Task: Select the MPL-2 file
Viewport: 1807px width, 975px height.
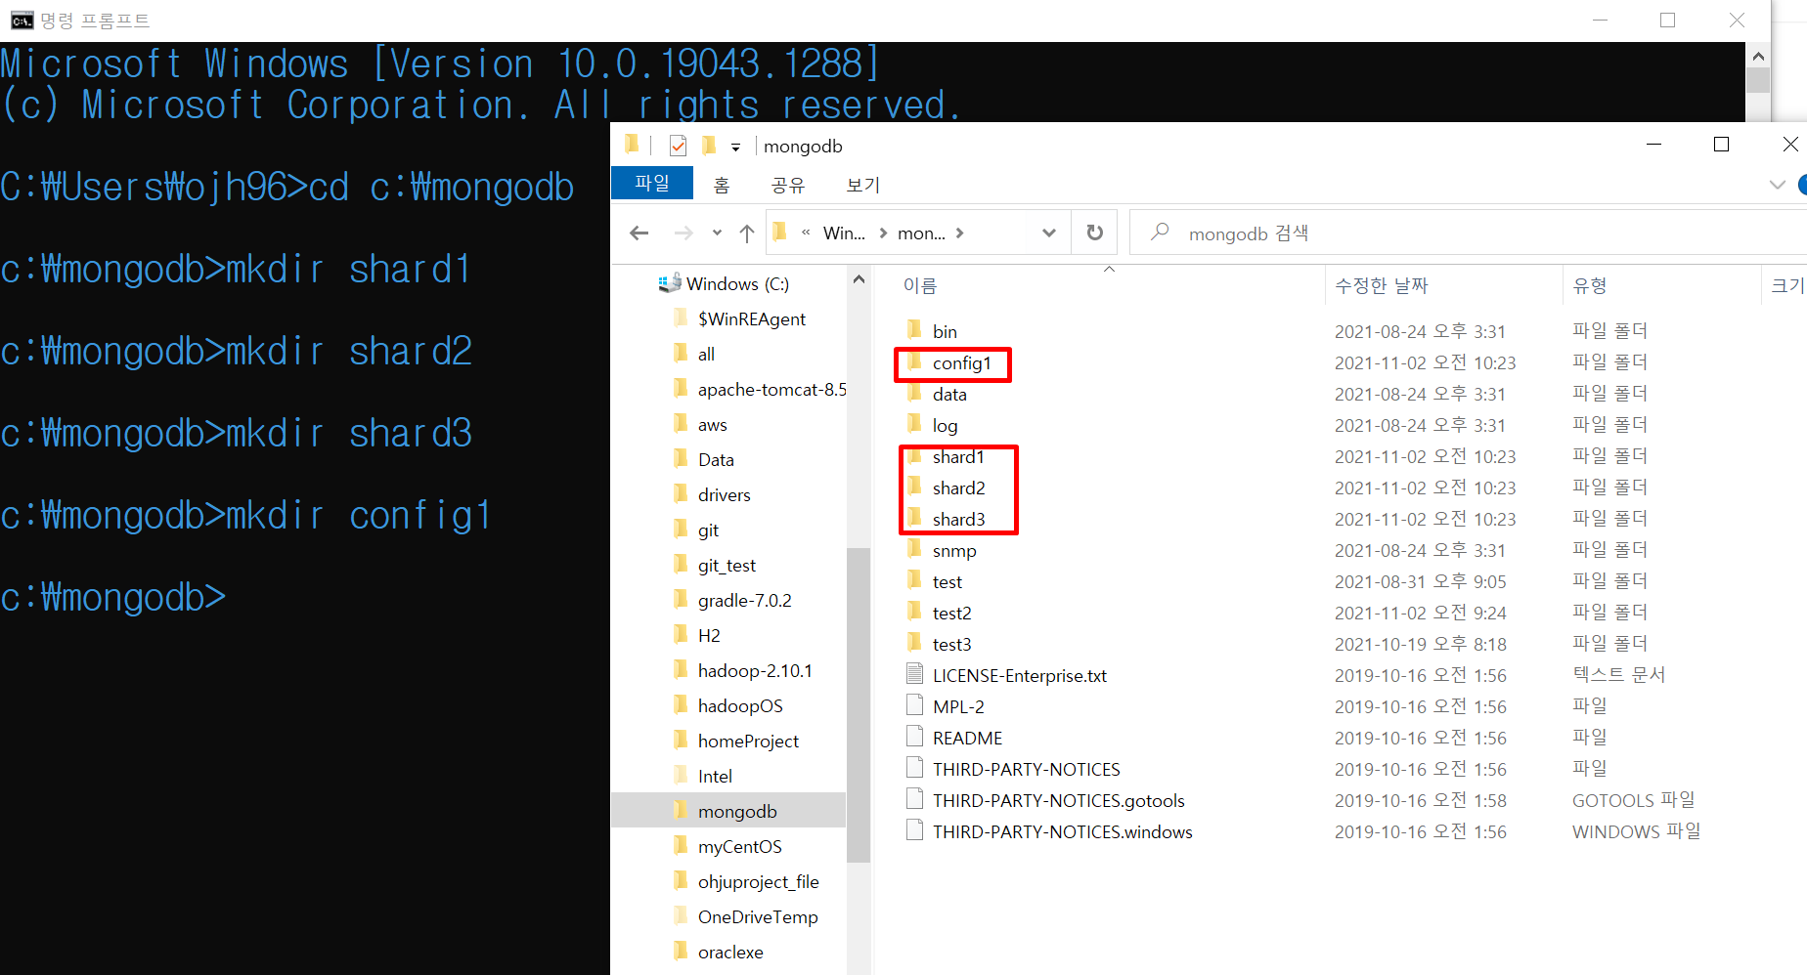Action: pyautogui.click(x=957, y=707)
